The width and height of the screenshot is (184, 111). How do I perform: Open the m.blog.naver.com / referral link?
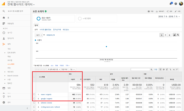pos(50,107)
